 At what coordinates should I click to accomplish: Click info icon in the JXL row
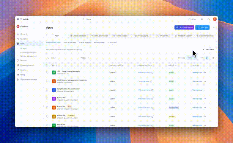point(152,73)
